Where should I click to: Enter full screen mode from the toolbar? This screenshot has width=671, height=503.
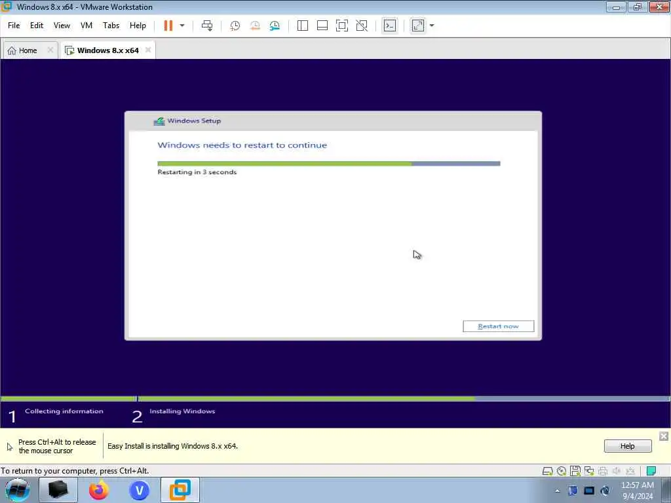(x=342, y=26)
